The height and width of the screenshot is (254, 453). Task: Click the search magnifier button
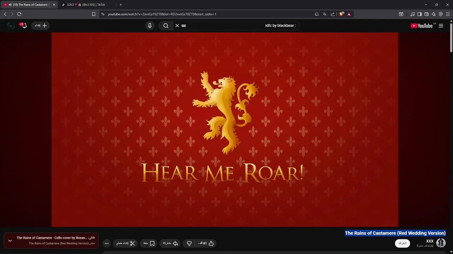pos(166,25)
